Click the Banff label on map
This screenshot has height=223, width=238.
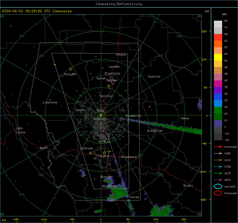point(44,148)
